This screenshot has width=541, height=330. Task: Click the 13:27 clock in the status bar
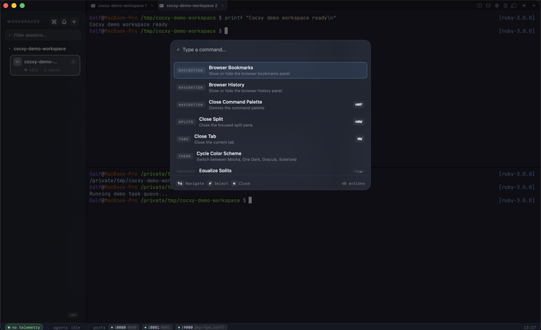pyautogui.click(x=530, y=327)
